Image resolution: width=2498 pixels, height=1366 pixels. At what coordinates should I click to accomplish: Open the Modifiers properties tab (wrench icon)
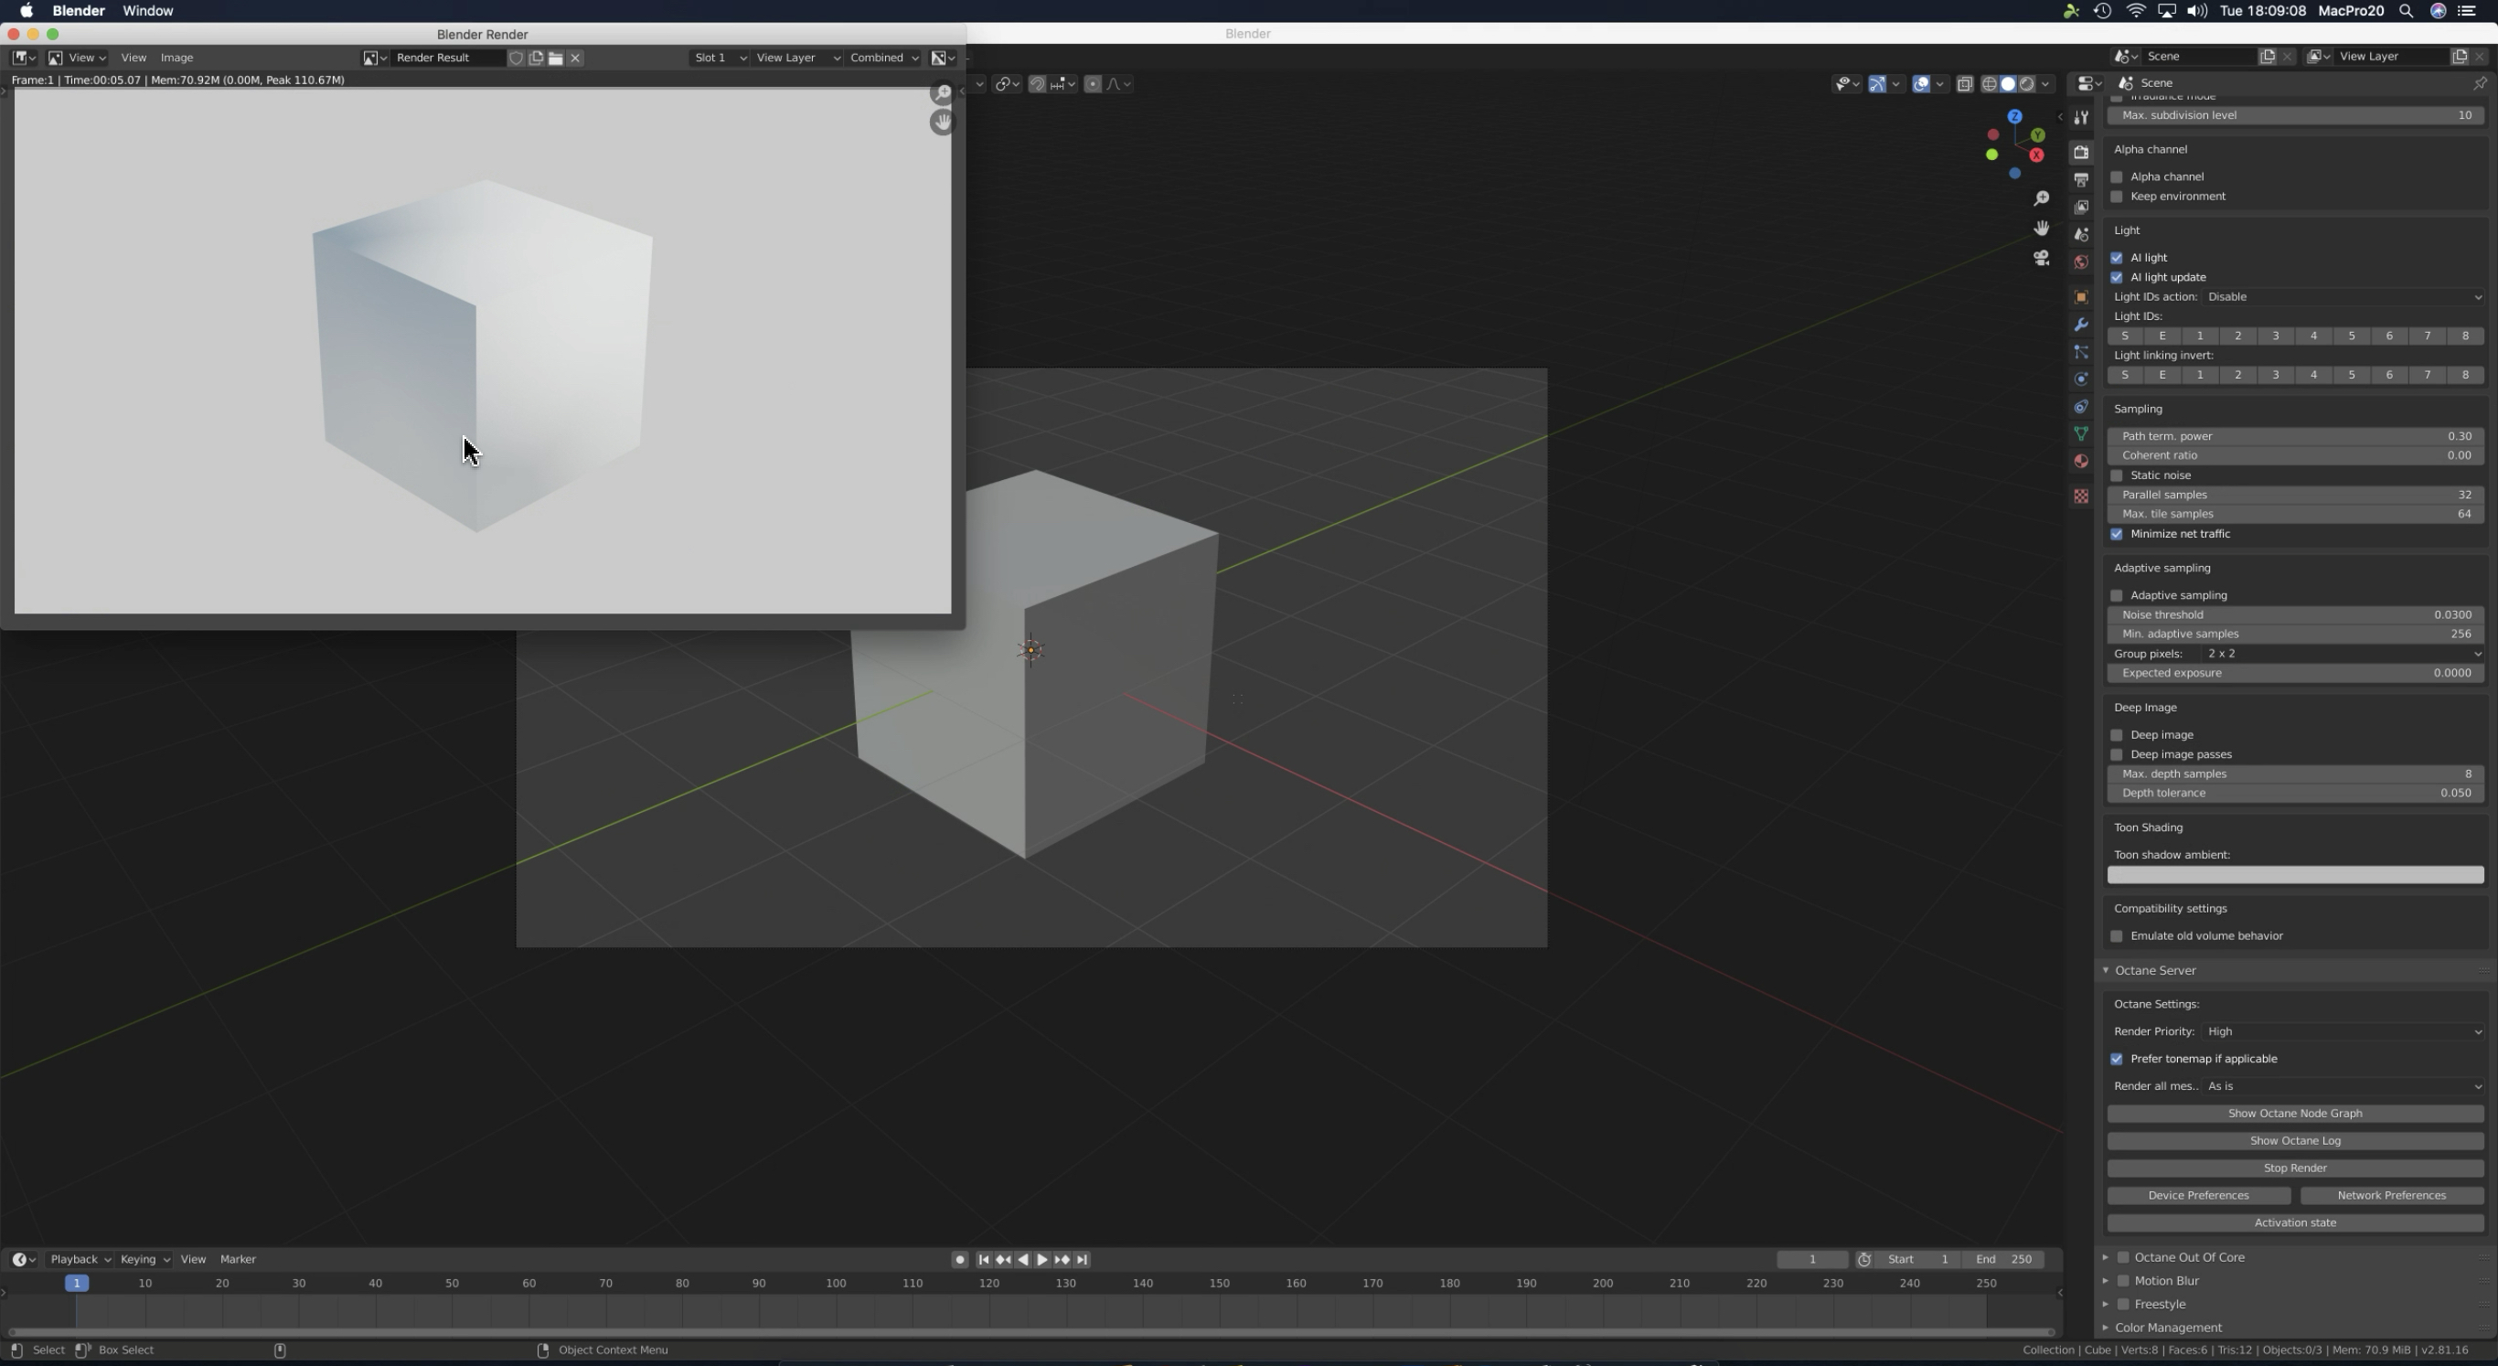[x=2080, y=325]
